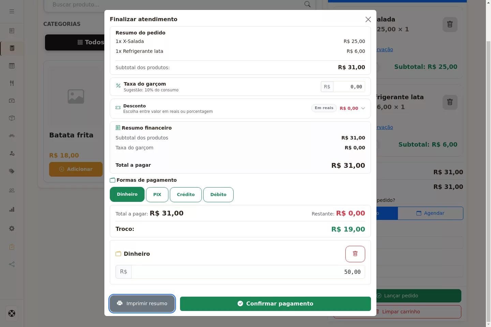Print summary with Imprimir resumo

point(142,303)
